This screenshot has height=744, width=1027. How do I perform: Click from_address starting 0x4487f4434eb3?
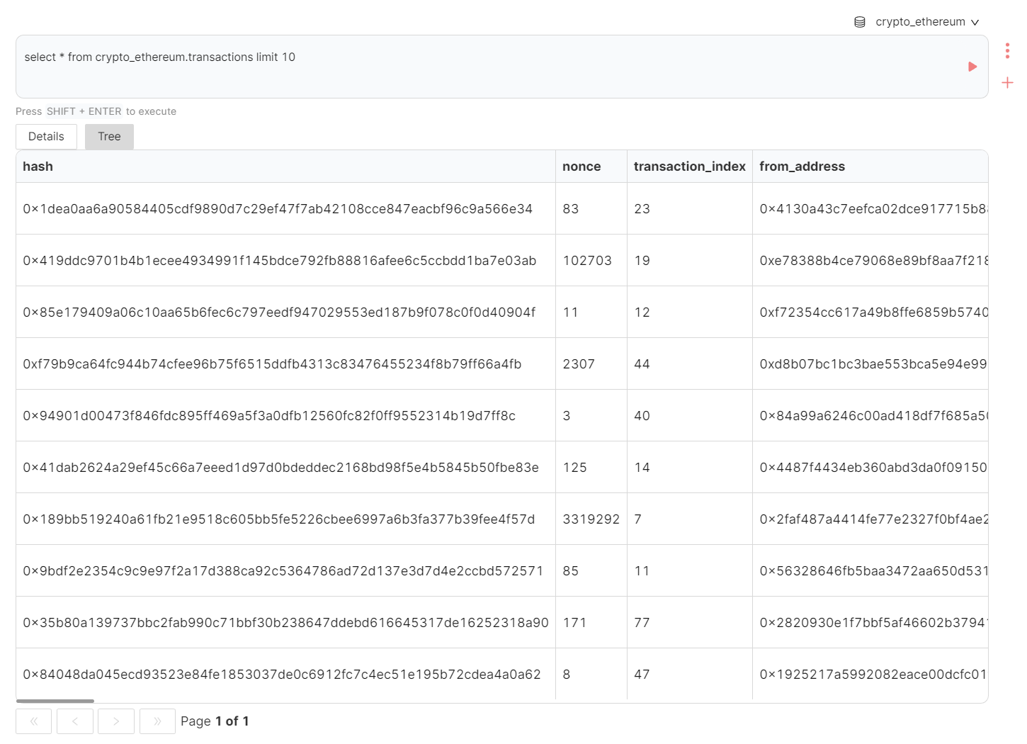tap(870, 468)
